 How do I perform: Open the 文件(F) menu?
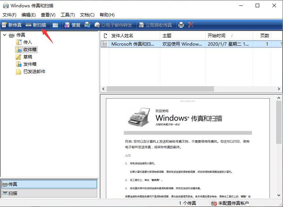click(x=9, y=15)
